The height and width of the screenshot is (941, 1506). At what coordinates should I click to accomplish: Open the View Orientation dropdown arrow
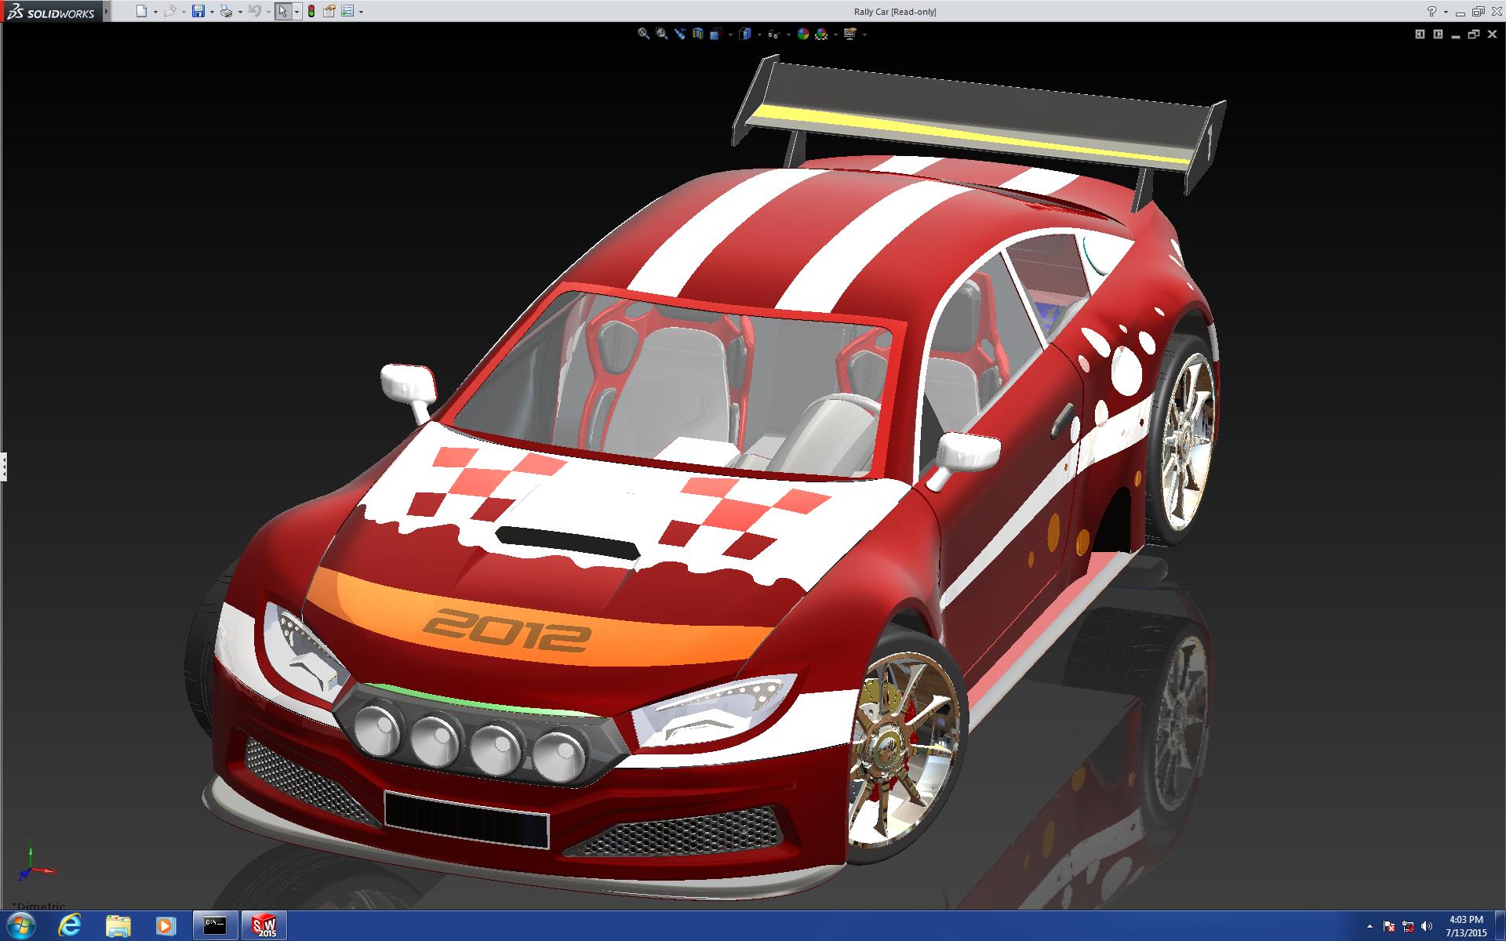730,35
